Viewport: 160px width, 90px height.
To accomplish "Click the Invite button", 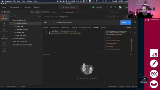I will click(x=99, y=7).
